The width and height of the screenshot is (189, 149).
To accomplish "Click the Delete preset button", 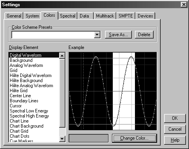I will point(144,35).
